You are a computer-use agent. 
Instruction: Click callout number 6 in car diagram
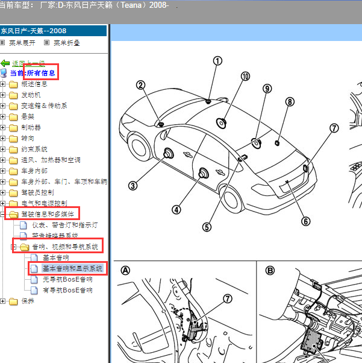(305, 221)
